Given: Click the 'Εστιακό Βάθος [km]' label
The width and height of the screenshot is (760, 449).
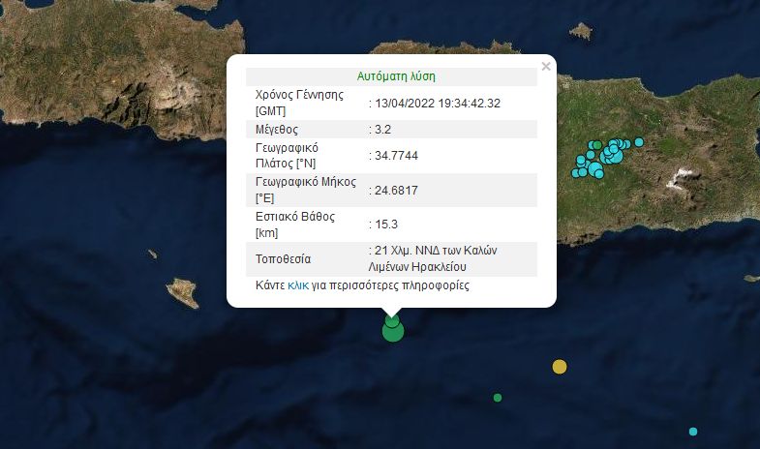Looking at the screenshot, I should (295, 224).
